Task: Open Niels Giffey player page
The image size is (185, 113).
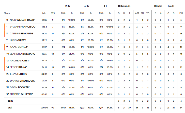Action: pos(18,40)
